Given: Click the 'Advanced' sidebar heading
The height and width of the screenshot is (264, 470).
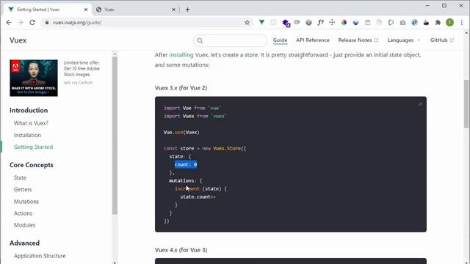Looking at the screenshot, I should coord(24,243).
